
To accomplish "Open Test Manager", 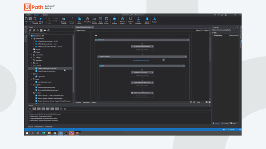I will click(x=138, y=21).
